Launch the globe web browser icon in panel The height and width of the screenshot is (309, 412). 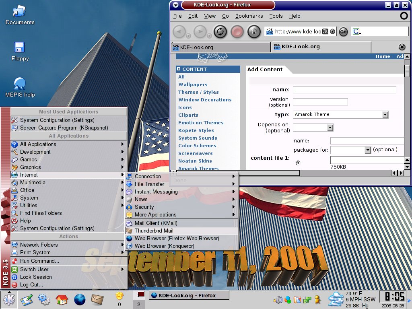80,299
